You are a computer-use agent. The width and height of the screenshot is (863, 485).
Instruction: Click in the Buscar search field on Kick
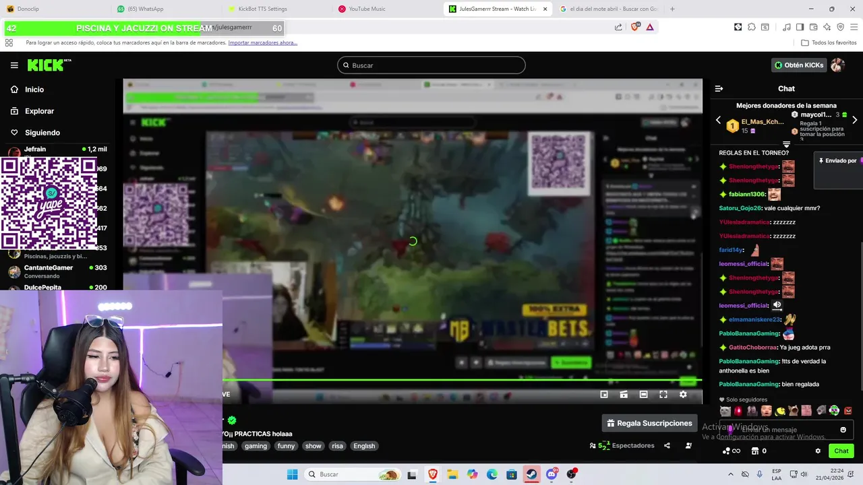pos(431,65)
